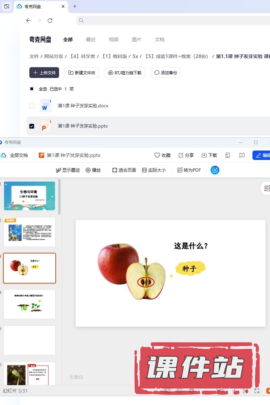Switch to the 视频 tab

pyautogui.click(x=114, y=39)
